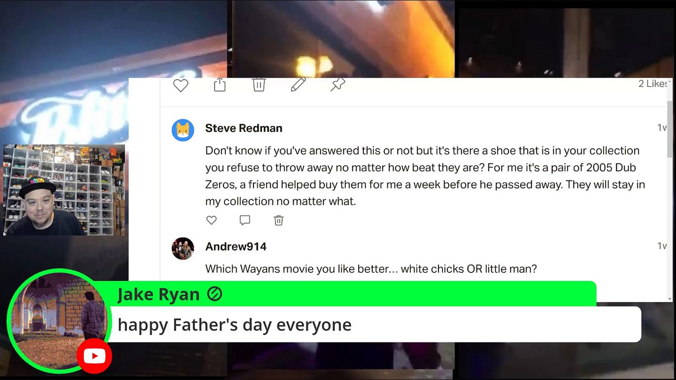Delete the post with the top trash icon
Screen dimensions: 676x380
click(259, 84)
